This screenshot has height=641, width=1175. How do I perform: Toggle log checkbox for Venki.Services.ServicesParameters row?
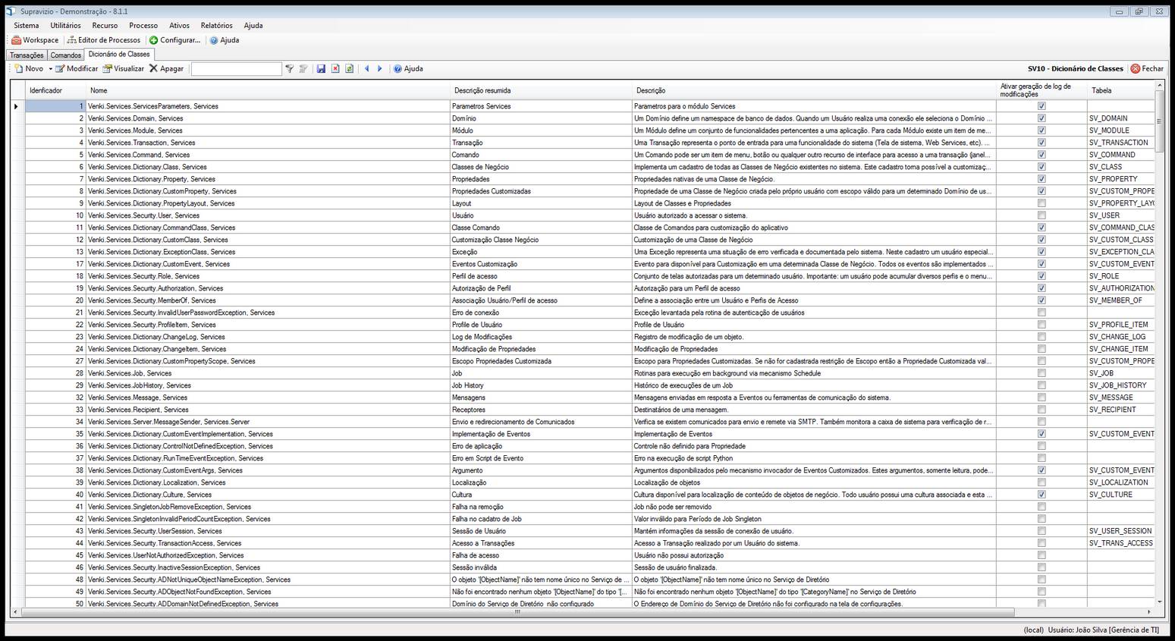pos(1041,106)
